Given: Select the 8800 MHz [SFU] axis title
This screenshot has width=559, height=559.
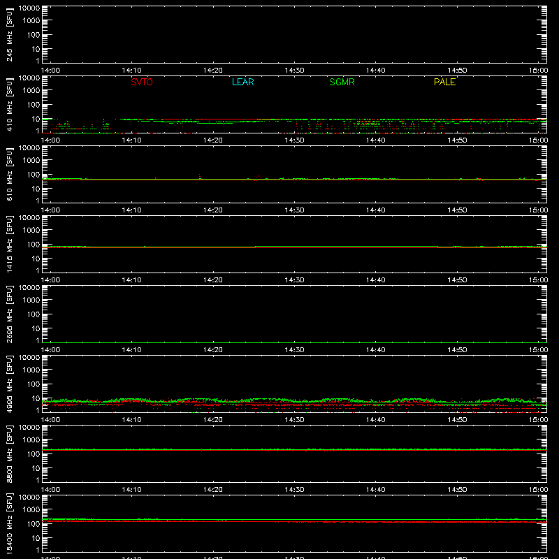Looking at the screenshot, I should coord(10,453).
